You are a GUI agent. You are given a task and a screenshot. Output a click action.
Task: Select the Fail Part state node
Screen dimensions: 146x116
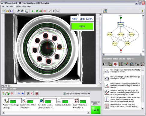[127, 43]
